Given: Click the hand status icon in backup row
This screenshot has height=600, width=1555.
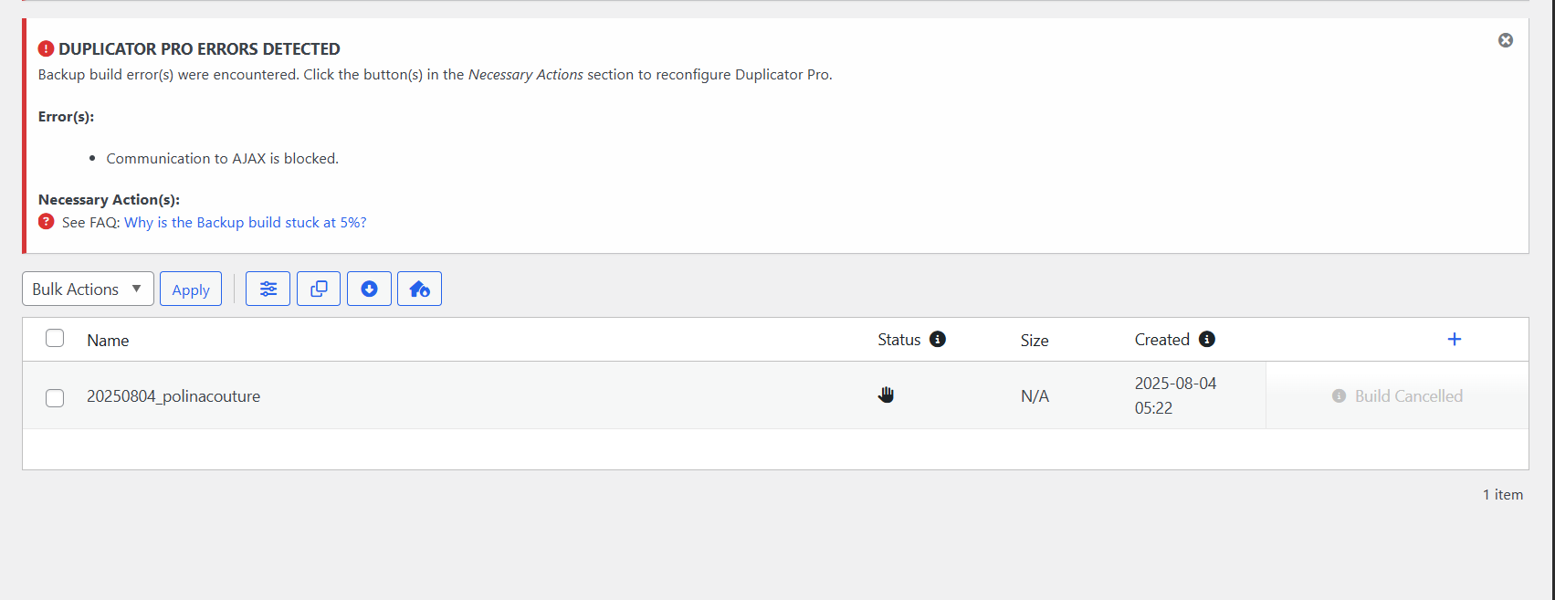Looking at the screenshot, I should pyautogui.click(x=886, y=395).
